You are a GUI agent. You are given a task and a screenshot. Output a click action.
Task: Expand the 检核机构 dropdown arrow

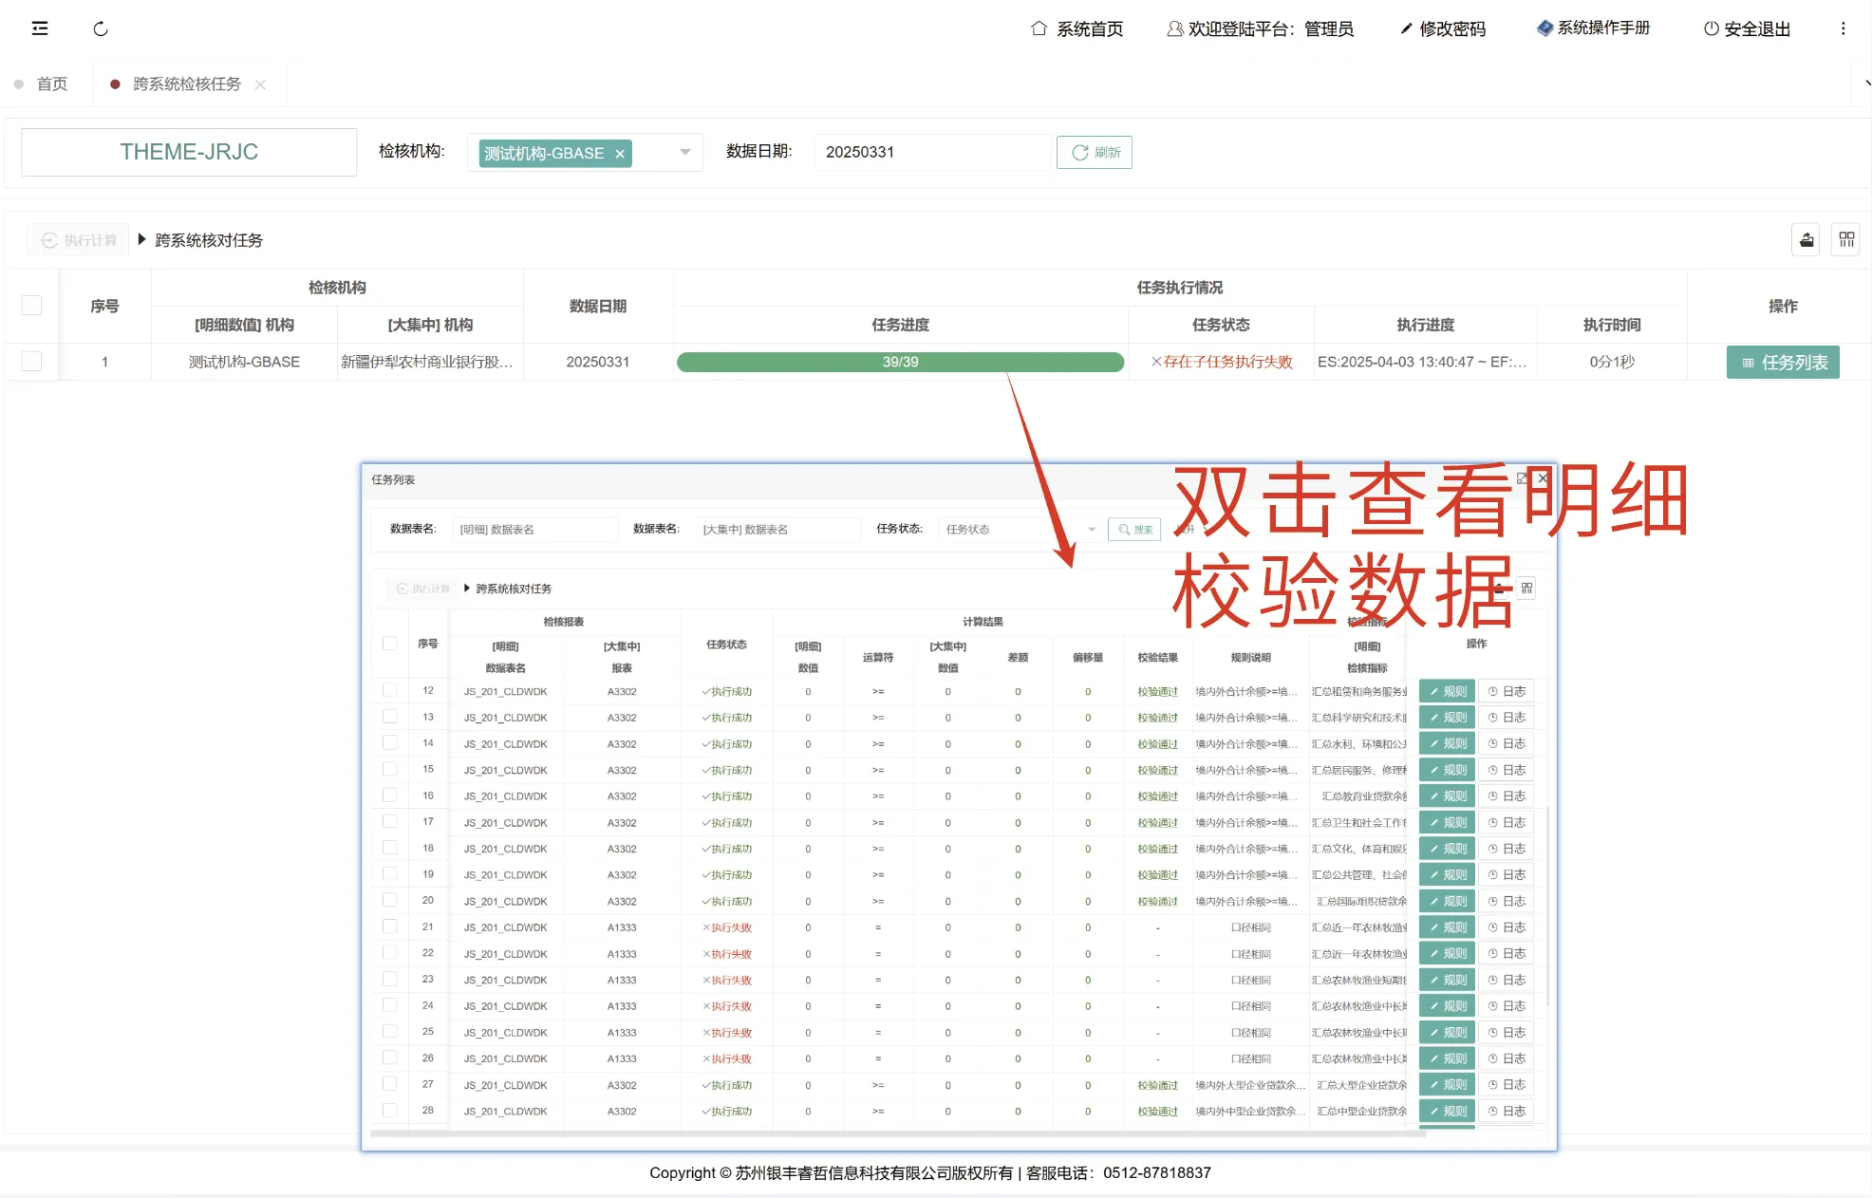[684, 152]
